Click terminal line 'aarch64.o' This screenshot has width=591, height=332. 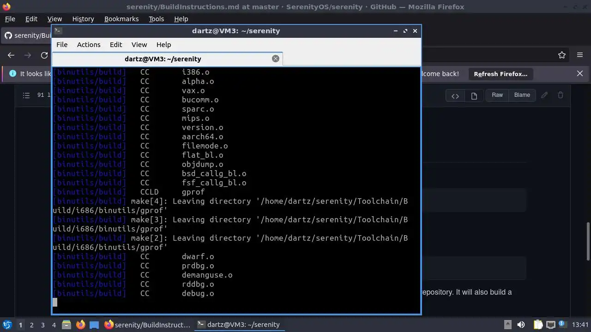point(203,136)
